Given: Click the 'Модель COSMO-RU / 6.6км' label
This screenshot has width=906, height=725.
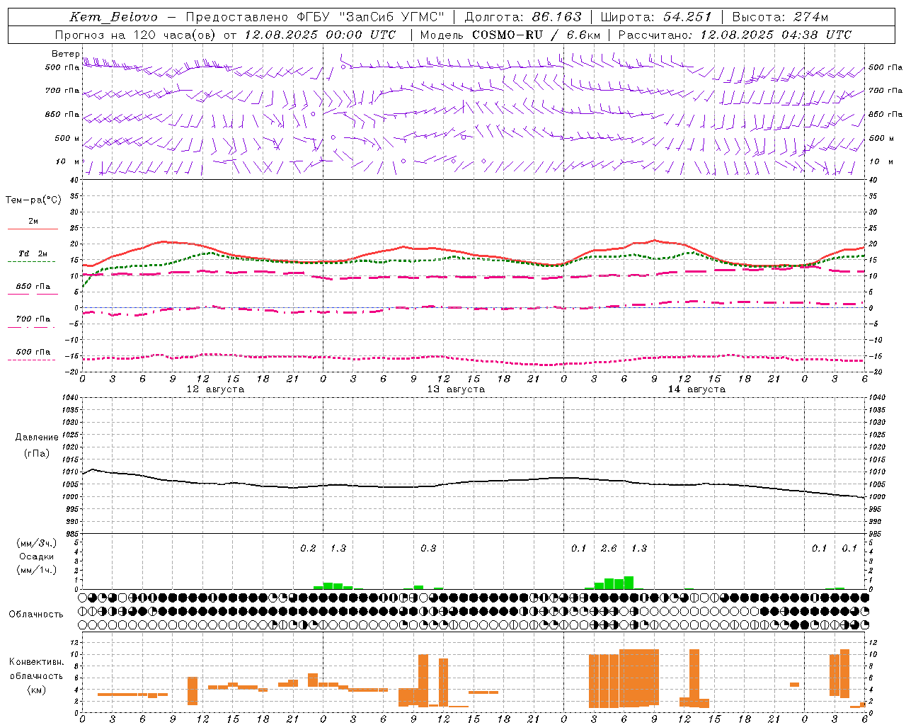Looking at the screenshot, I should (x=510, y=35).
